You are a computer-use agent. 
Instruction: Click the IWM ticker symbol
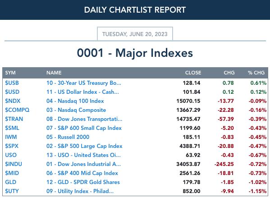coord(11,137)
